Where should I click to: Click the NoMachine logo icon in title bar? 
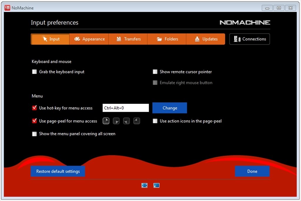pos(7,8)
